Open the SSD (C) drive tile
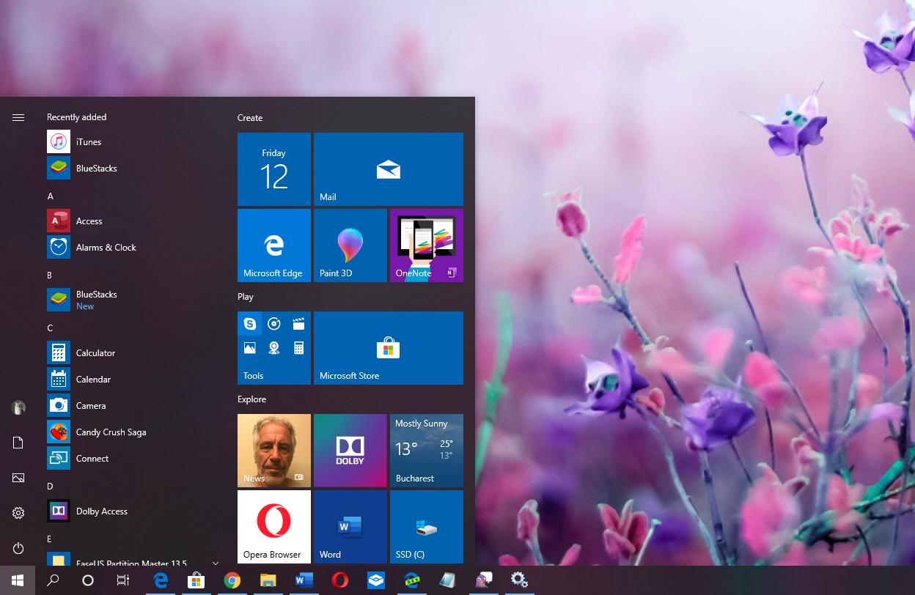The image size is (915, 595). tap(427, 527)
